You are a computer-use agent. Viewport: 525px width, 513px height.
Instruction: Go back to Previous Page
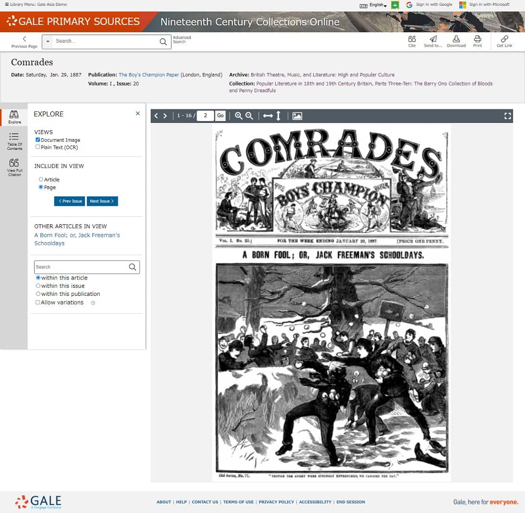[x=24, y=42]
